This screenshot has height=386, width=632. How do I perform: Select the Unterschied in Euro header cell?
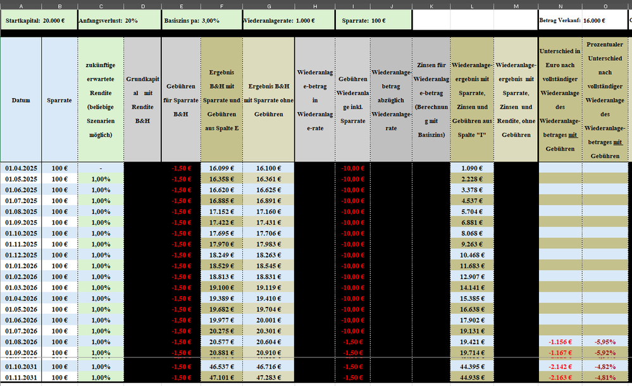coord(561,99)
